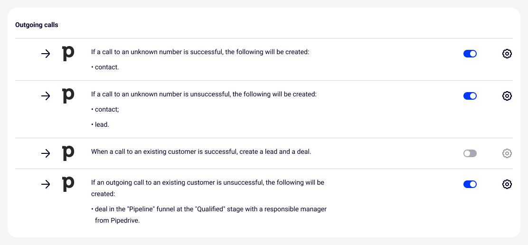
Task: Click Pipedrive logo beside 'create a lead and a deal'
Action: click(68, 153)
